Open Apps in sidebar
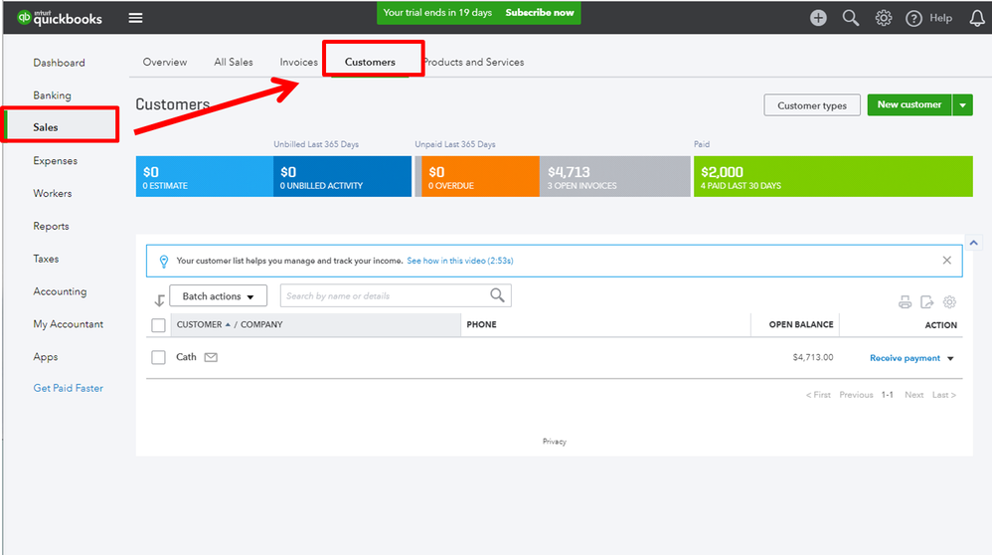This screenshot has height=555, width=992. (x=46, y=357)
